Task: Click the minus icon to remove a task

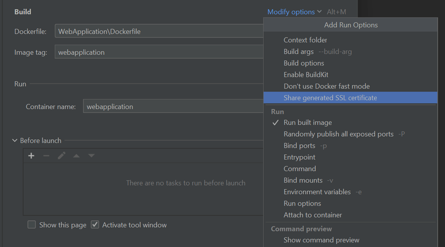Action: pyautogui.click(x=46, y=156)
